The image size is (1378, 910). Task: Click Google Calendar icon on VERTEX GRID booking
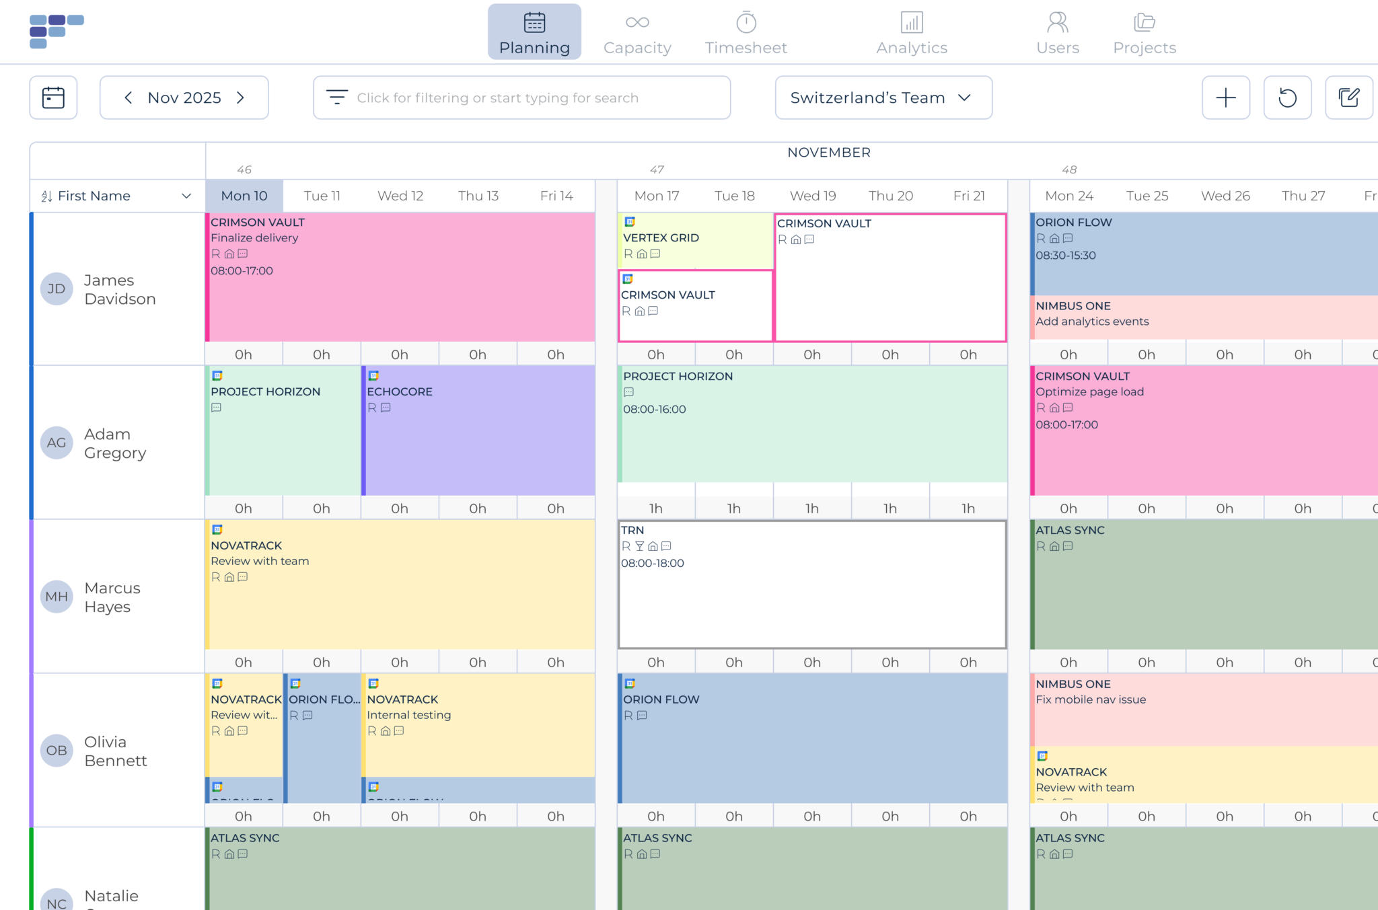630,222
